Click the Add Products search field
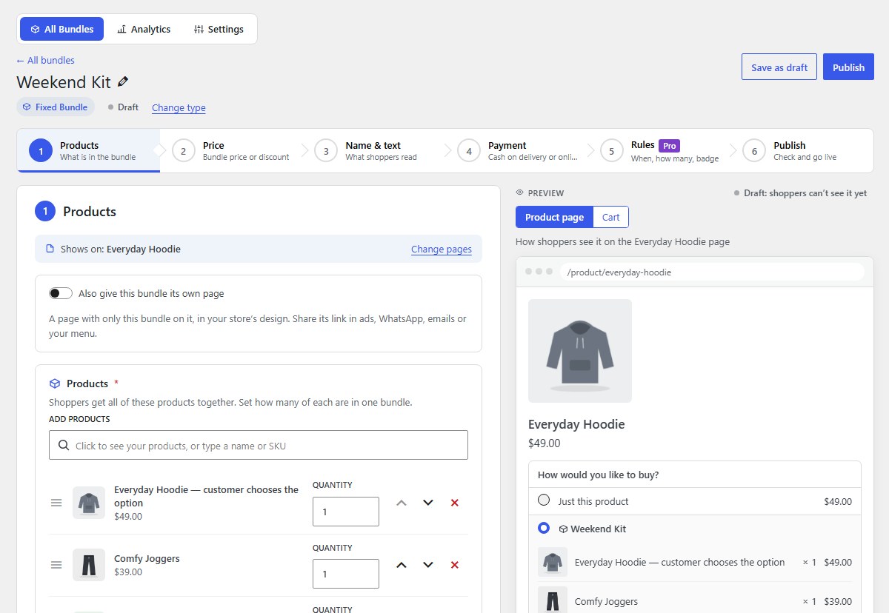 (x=259, y=445)
